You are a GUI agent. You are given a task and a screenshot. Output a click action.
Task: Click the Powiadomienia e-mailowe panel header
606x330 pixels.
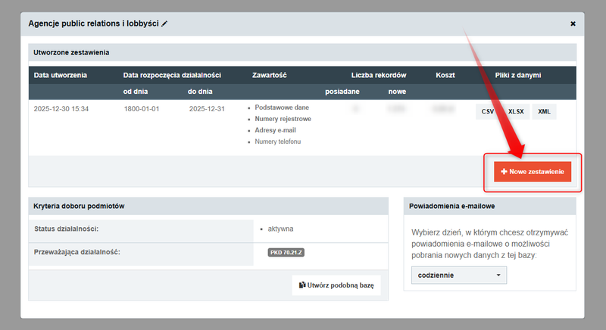click(453, 206)
